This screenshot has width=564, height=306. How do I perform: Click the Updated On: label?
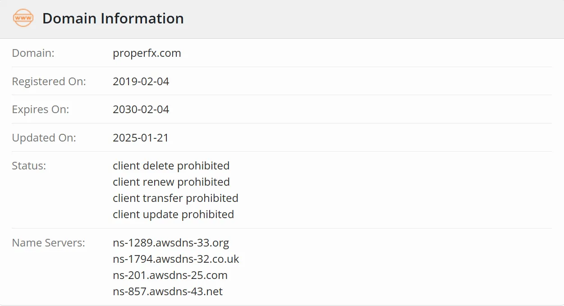[x=44, y=138]
